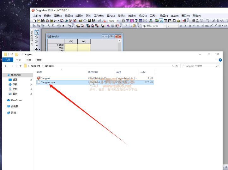Select the Tangent.opx file
This screenshot has width=228, height=170.
pos(48,82)
